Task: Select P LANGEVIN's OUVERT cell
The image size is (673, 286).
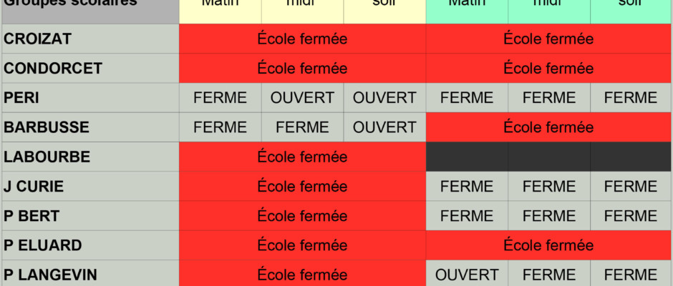Action: tap(467, 275)
